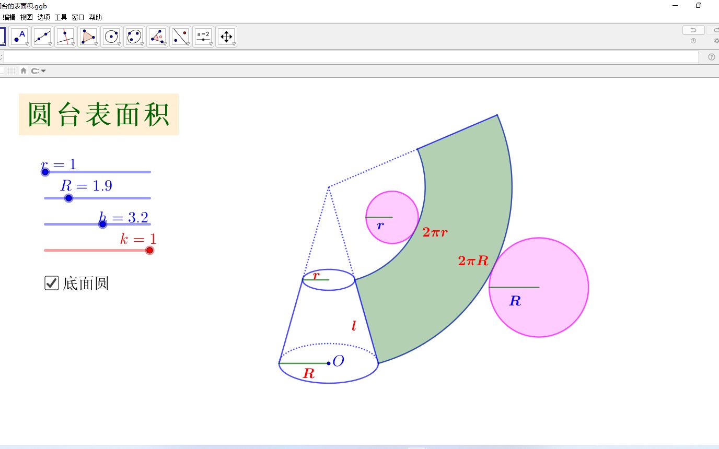Select the Move Graphics View tool
The width and height of the screenshot is (719, 449).
226,37
